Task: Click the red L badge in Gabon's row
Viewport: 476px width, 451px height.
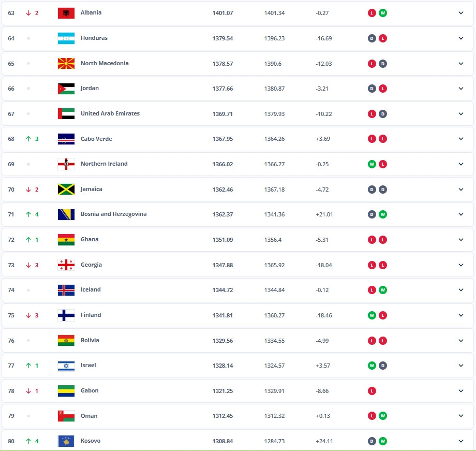Action: coord(371,391)
